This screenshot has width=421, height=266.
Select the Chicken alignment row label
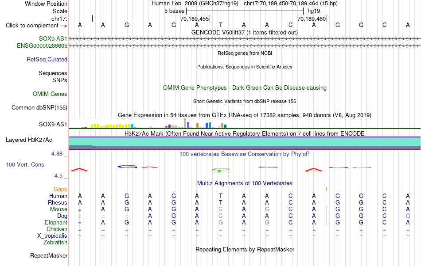click(57, 229)
